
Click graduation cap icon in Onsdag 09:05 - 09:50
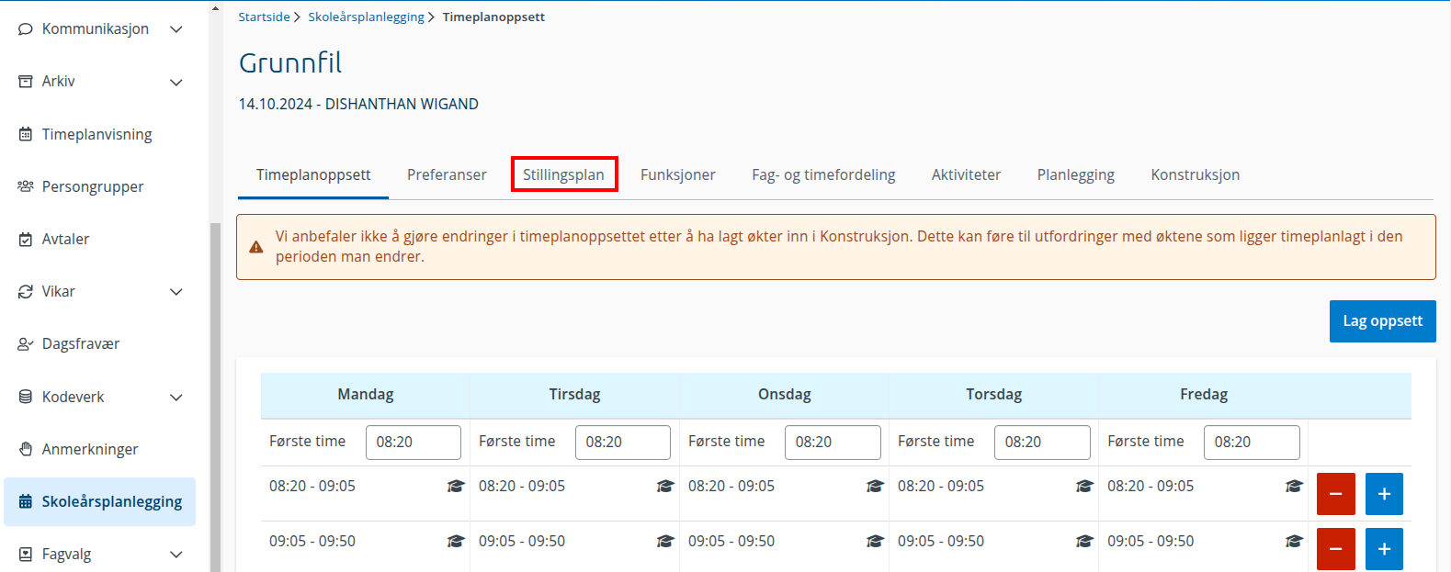pyautogui.click(x=875, y=541)
